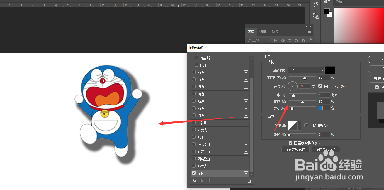
Task: Click the 大小 field showing 13
Action: click(324, 108)
